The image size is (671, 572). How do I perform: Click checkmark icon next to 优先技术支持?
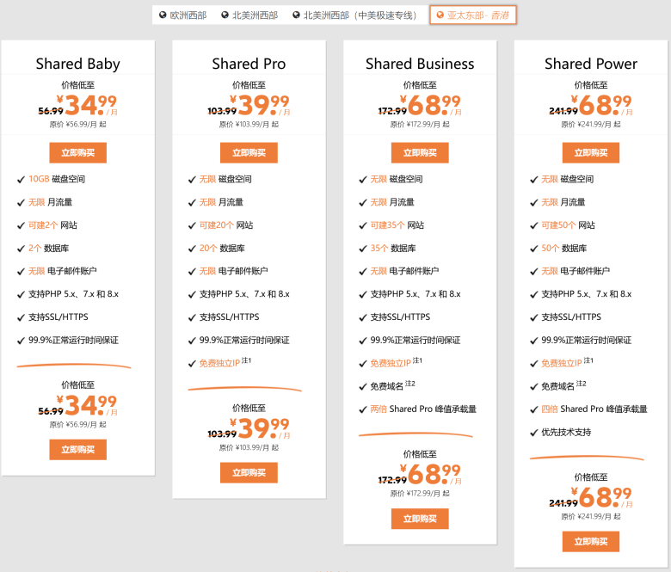pos(533,433)
